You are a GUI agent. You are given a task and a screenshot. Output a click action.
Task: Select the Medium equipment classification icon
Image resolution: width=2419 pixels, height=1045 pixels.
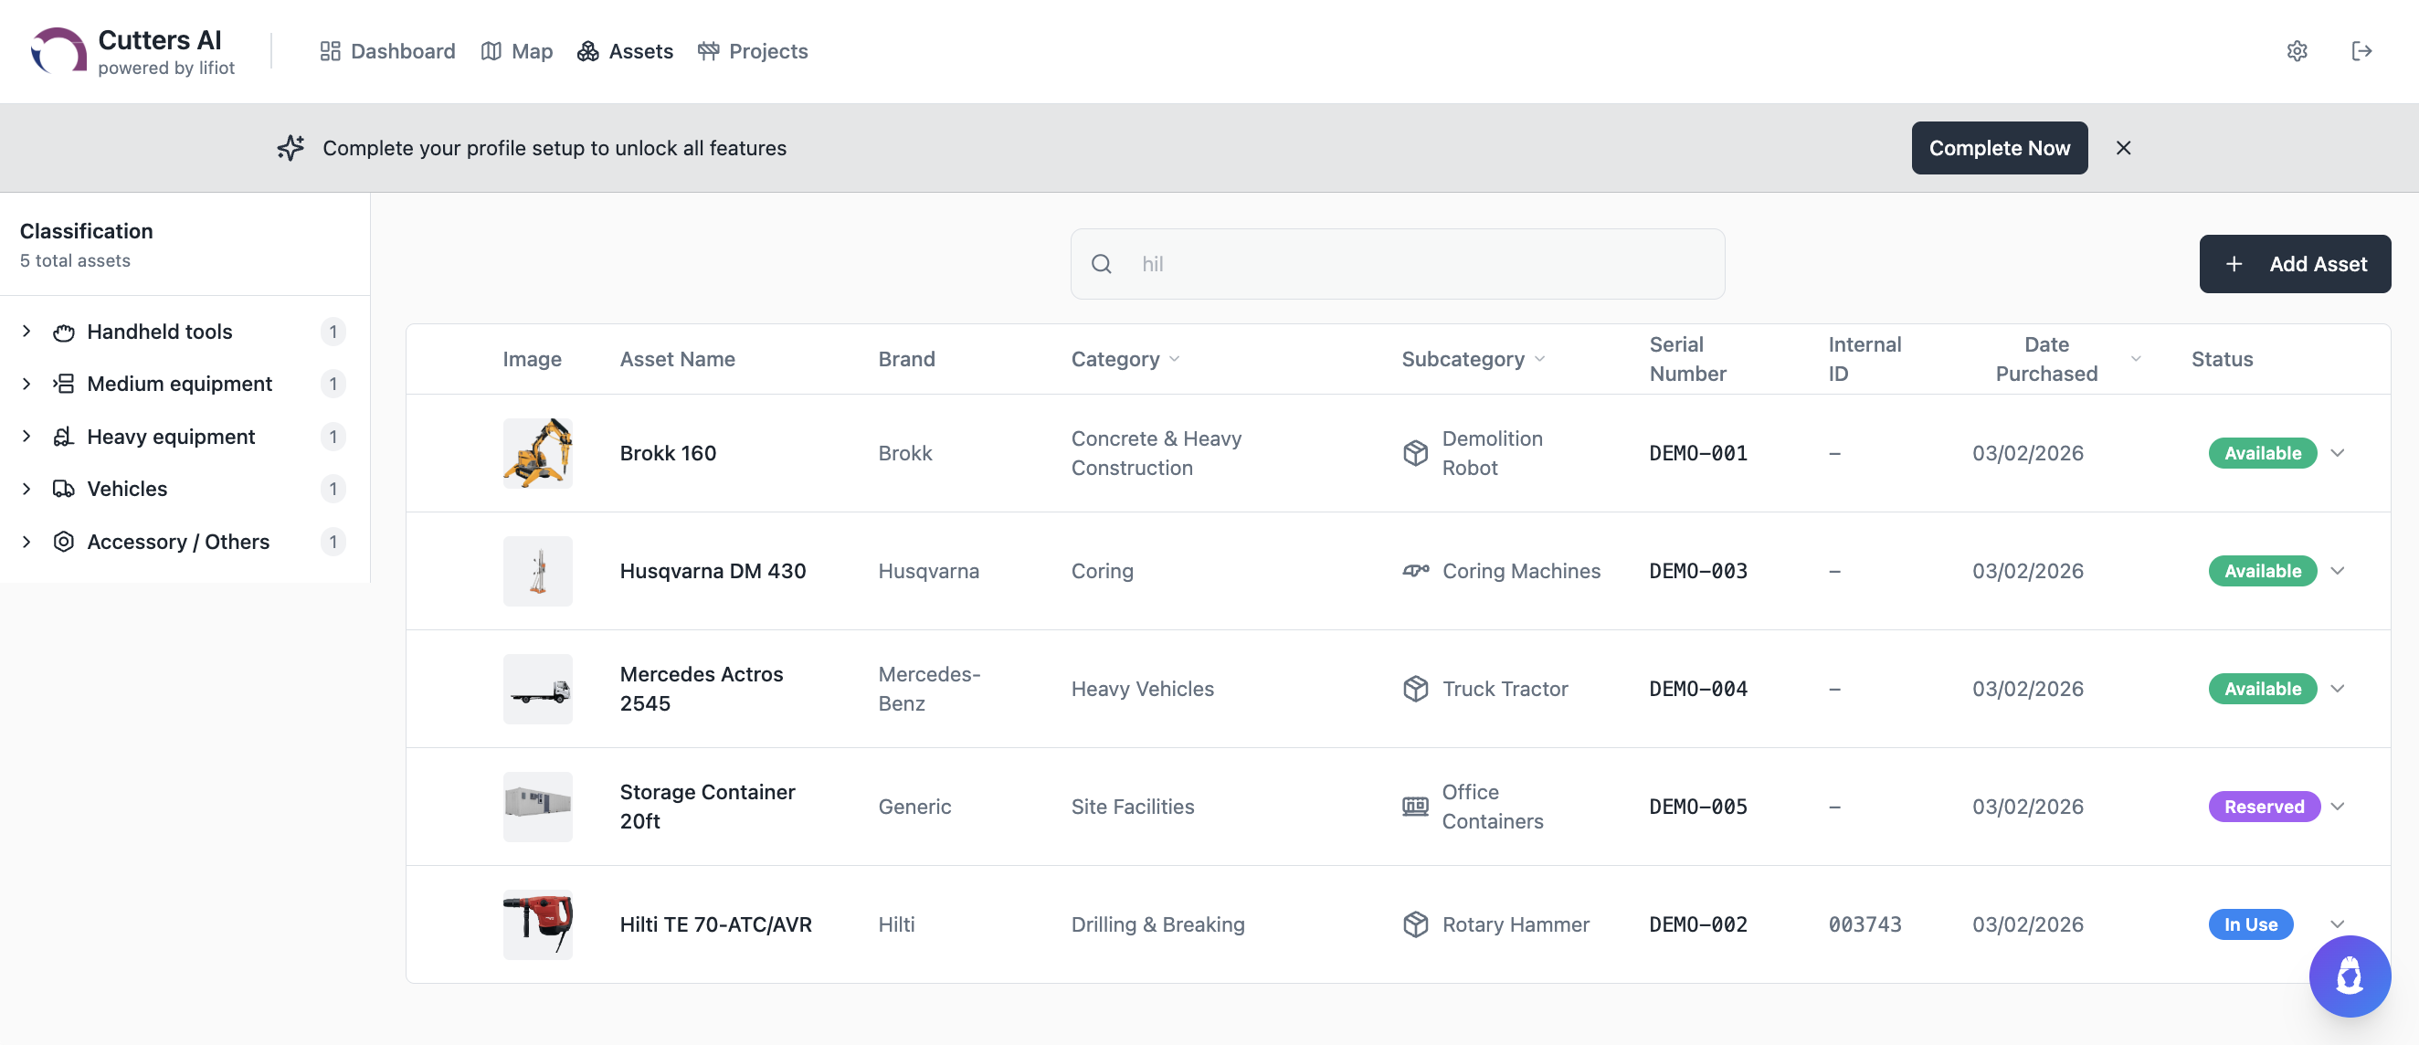(x=63, y=383)
